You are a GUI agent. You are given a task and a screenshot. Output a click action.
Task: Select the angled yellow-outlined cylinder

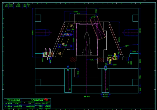click(98, 28)
